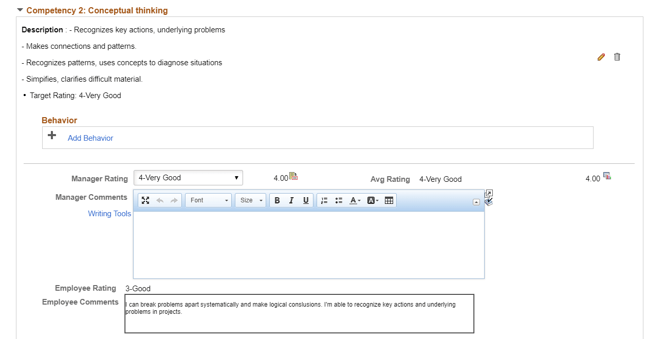The height and width of the screenshot is (339, 647).
Task: Toggle italic formatting
Action: click(x=291, y=200)
